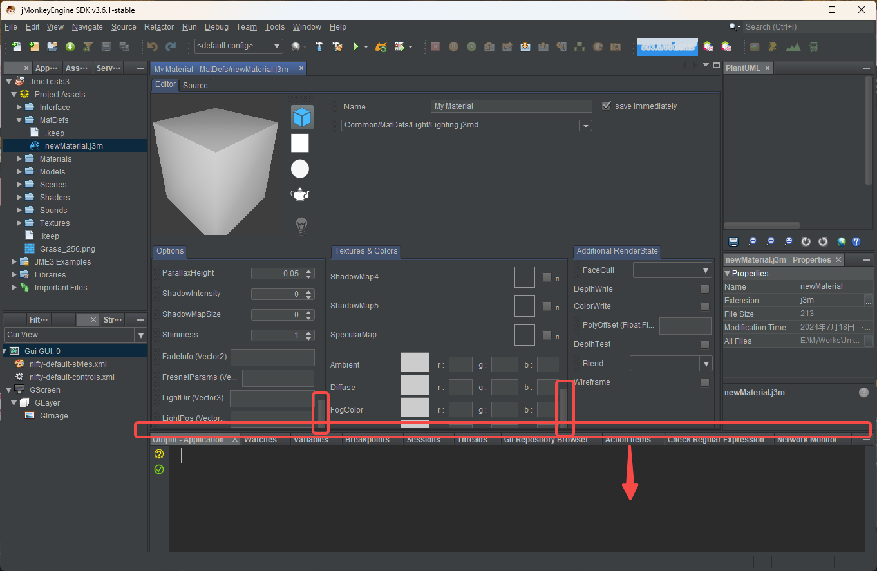
Task: Click the Redo arrow in toolbar
Action: [171, 46]
